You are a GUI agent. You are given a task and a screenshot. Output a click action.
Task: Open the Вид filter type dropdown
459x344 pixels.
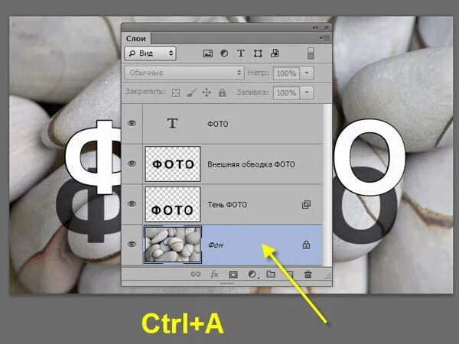point(150,54)
